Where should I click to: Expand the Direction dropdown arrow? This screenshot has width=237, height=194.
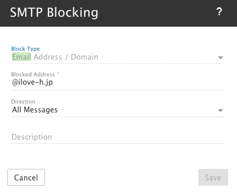(x=220, y=110)
